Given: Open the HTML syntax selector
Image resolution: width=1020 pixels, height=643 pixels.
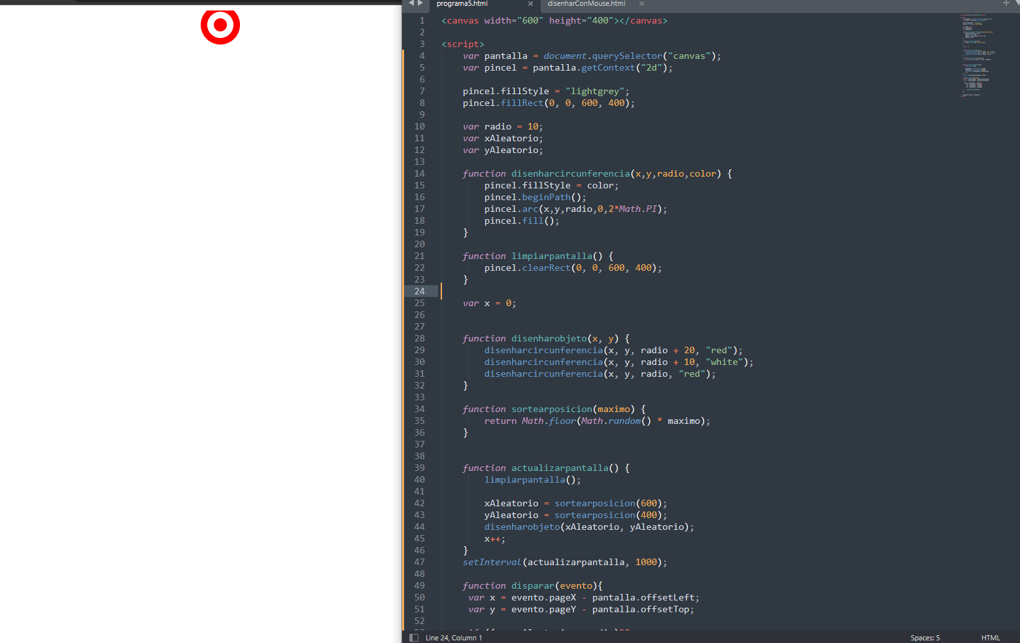Looking at the screenshot, I should pyautogui.click(x=991, y=638).
